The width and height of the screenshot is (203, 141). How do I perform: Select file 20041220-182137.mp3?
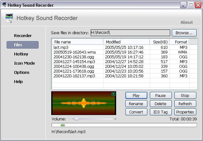[74, 76]
